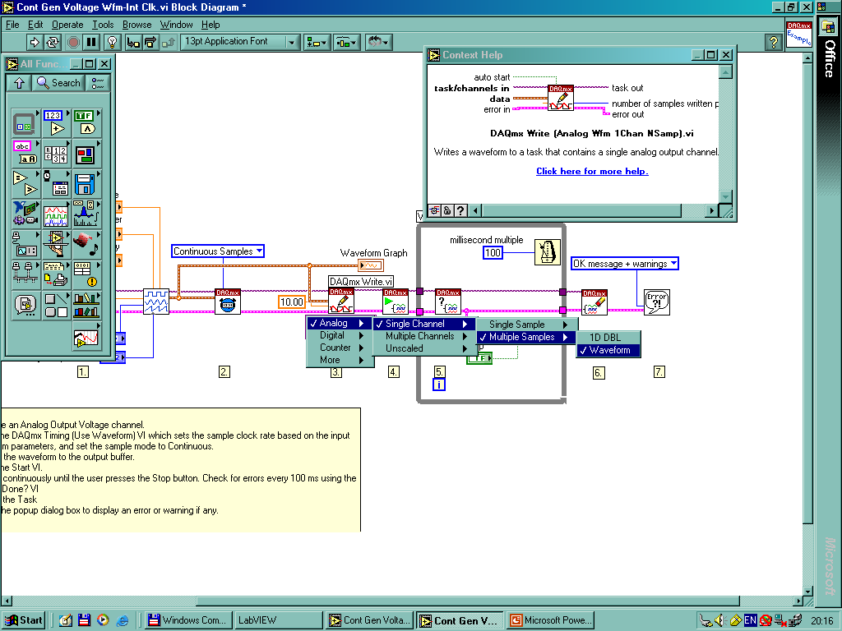
Task: Click the millisecond multiple 100 constant
Action: 493,253
